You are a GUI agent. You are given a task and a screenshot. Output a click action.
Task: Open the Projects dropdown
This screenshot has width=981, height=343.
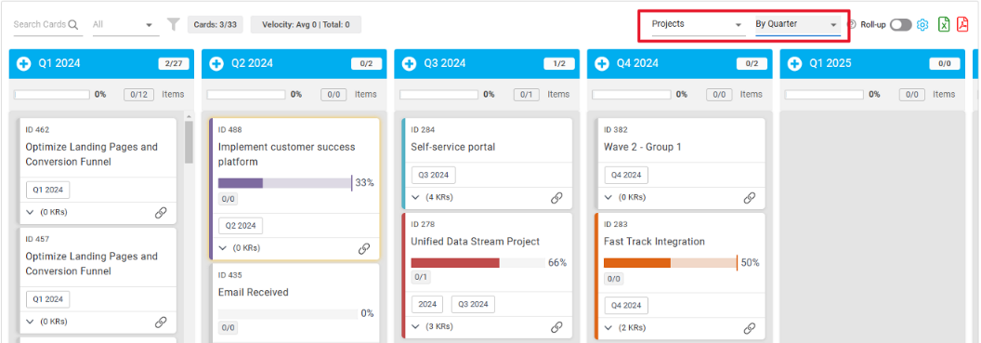pyautogui.click(x=698, y=24)
